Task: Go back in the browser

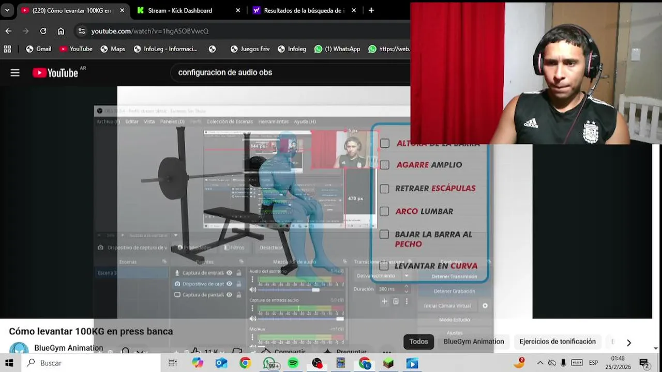Action: click(x=8, y=31)
